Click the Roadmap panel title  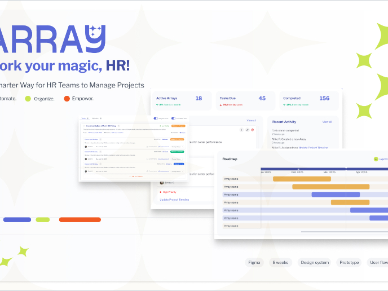click(x=230, y=159)
